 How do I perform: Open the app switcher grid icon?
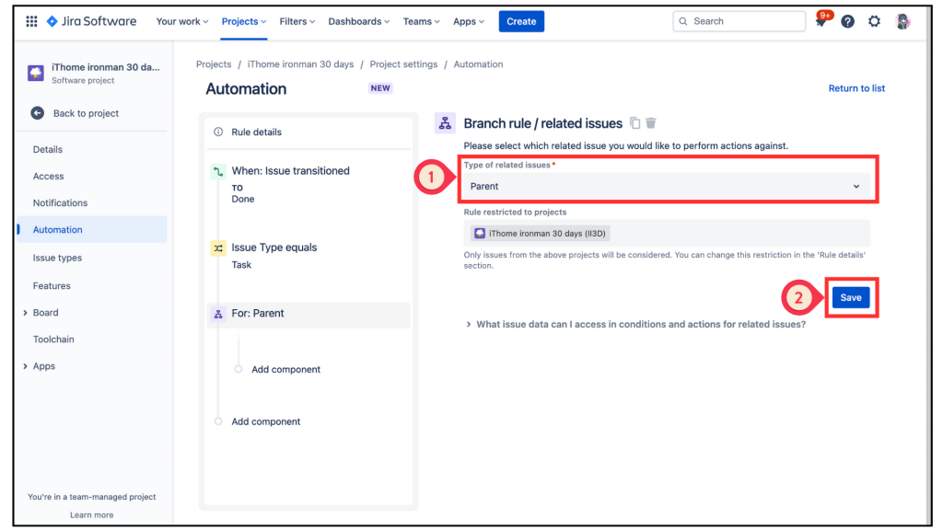[x=32, y=22]
